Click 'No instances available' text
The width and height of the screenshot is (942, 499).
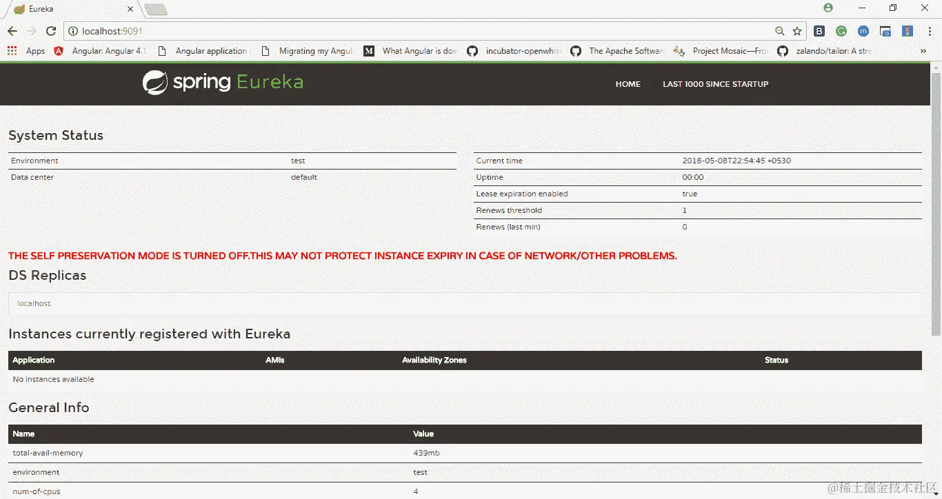tap(53, 379)
